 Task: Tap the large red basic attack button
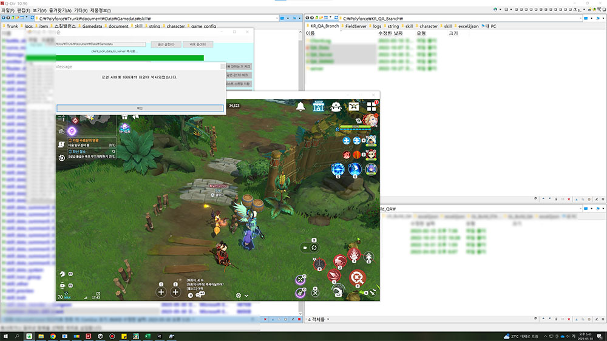point(356,277)
